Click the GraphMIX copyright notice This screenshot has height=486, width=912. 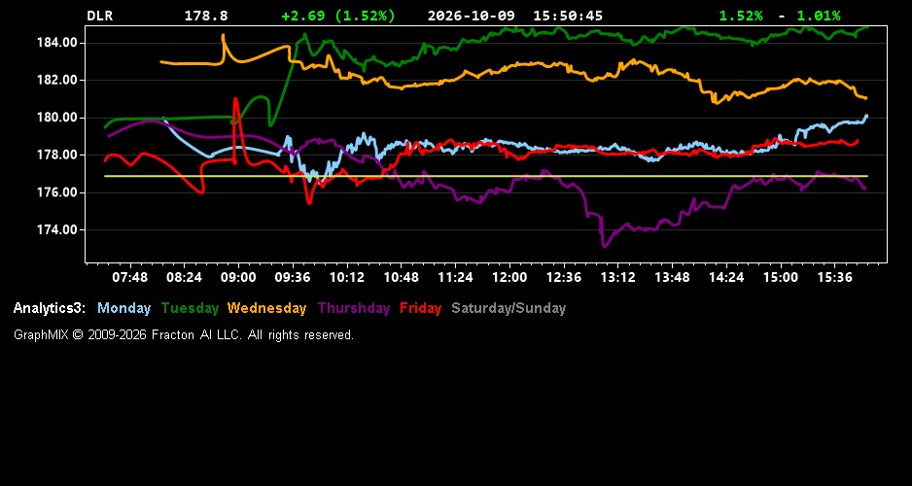tap(184, 335)
